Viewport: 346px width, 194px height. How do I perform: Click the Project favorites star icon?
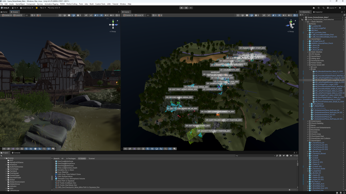pos(291,156)
